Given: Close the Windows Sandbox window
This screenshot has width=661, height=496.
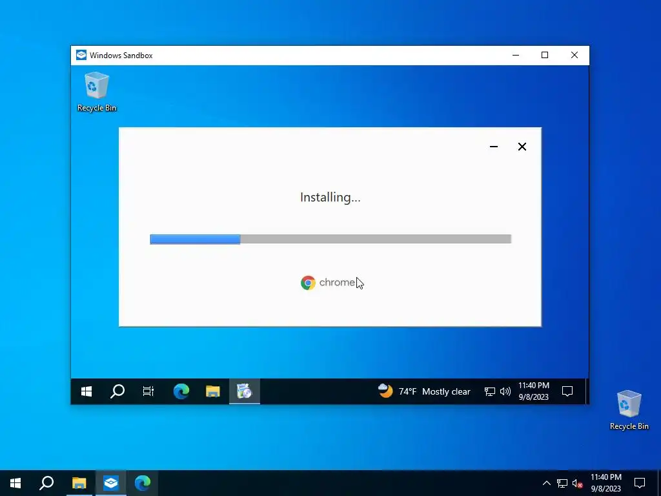Looking at the screenshot, I should click(574, 56).
